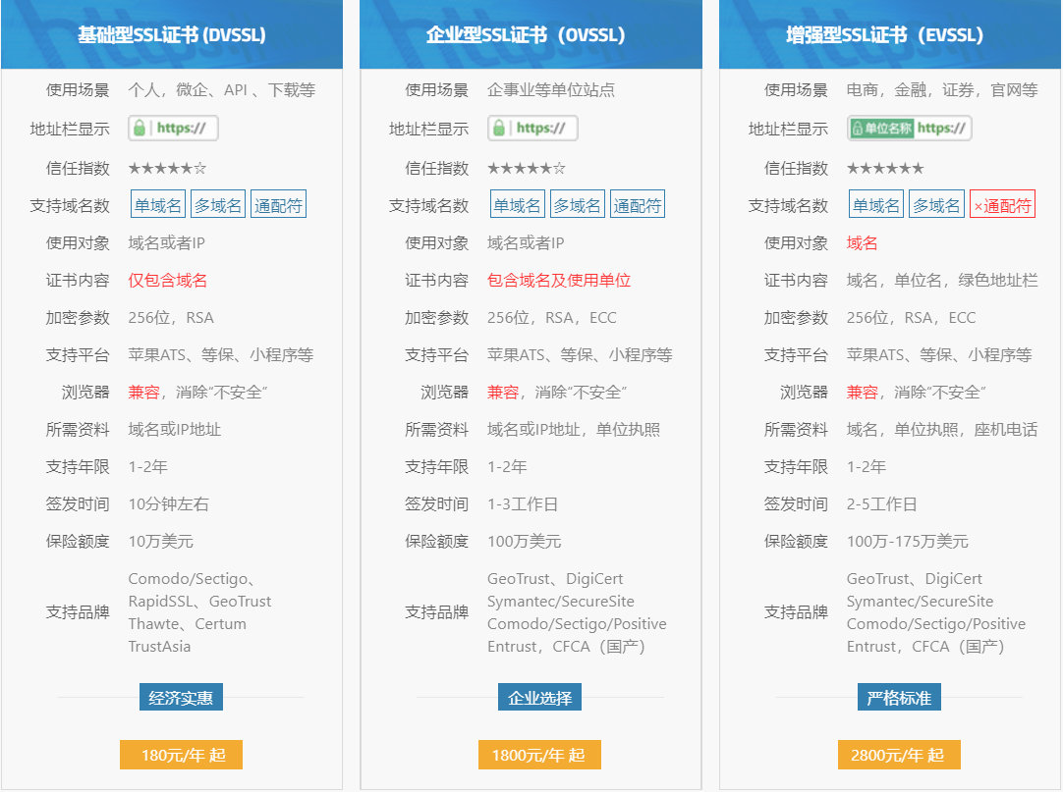Click the 2800元/年 起 price button
The height and width of the screenshot is (792, 1063).
[898, 755]
